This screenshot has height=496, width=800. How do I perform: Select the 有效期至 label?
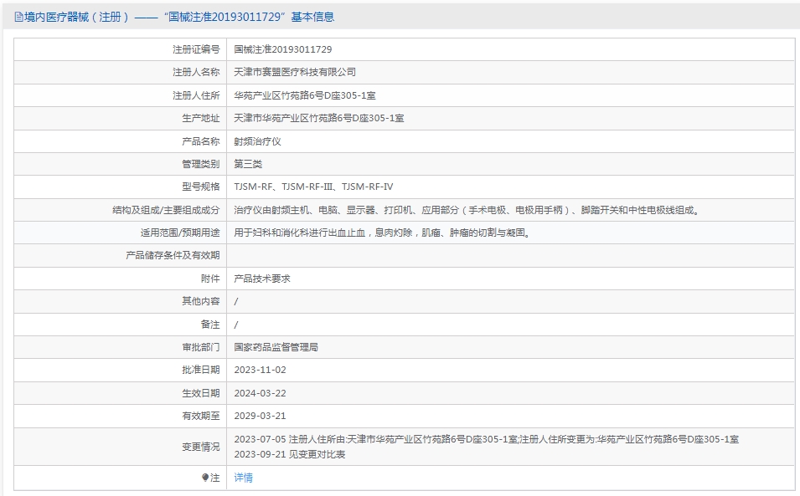pyautogui.click(x=200, y=416)
